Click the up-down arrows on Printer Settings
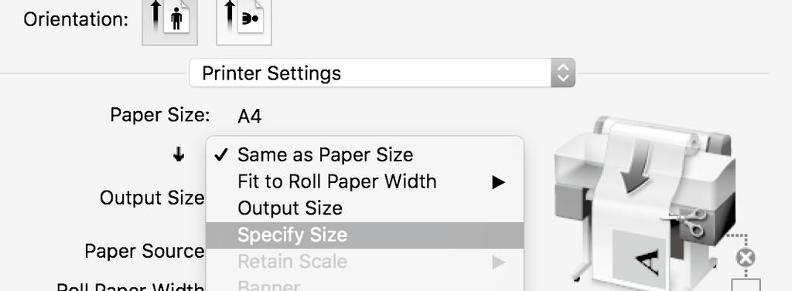Screen dimensions: 792x291 (562, 73)
